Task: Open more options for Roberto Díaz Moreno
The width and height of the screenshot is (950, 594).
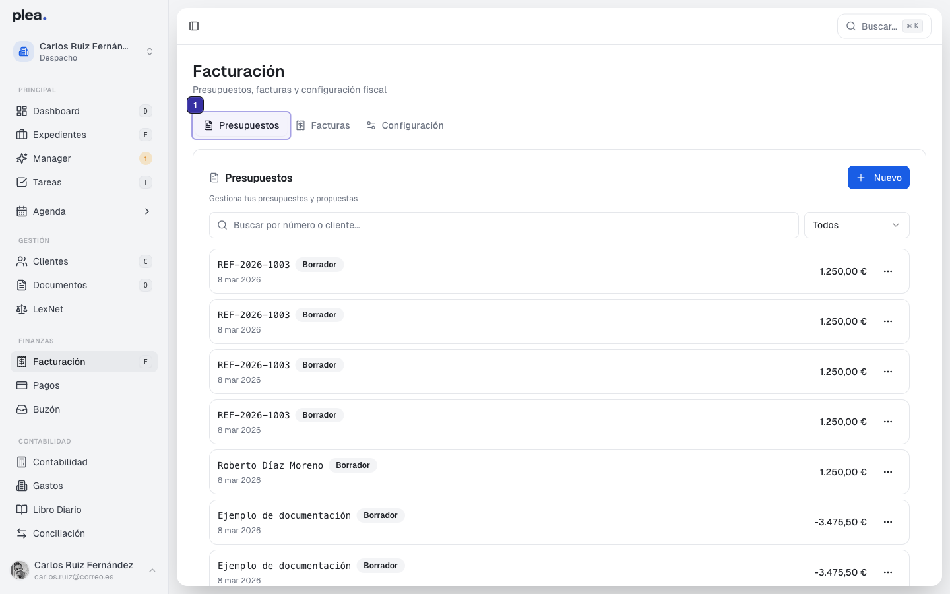Action: coord(888,472)
